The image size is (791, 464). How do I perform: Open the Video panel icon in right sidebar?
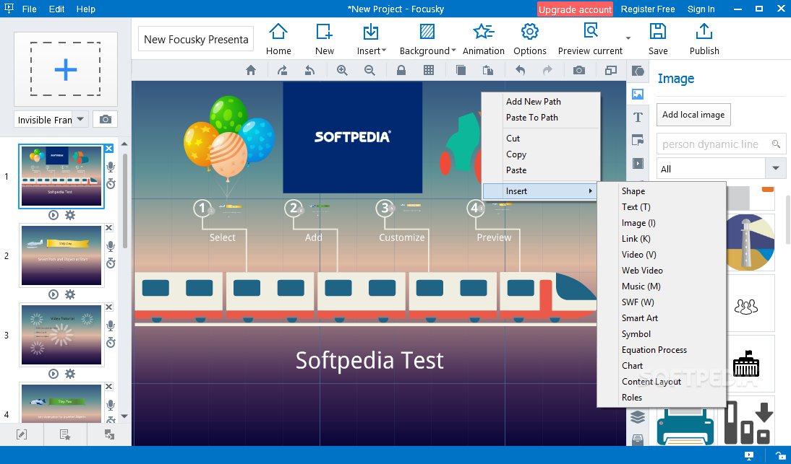tap(638, 163)
